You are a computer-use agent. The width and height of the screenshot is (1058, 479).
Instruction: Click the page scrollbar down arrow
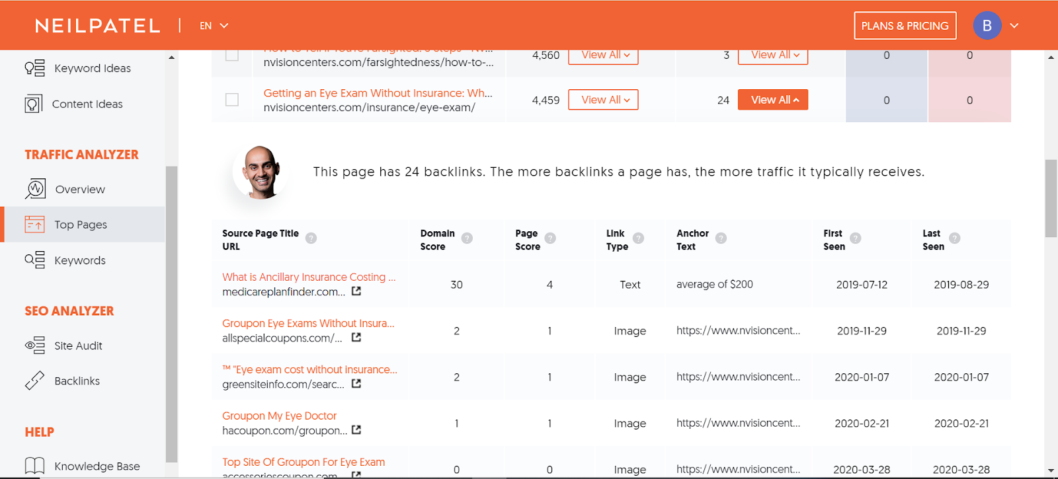point(1051,470)
